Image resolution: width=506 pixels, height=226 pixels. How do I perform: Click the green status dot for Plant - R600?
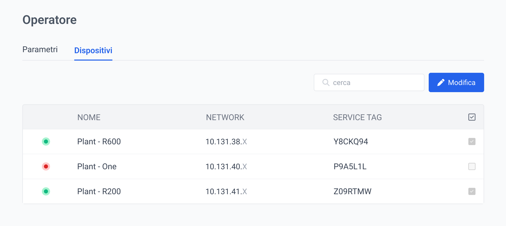[x=46, y=142]
